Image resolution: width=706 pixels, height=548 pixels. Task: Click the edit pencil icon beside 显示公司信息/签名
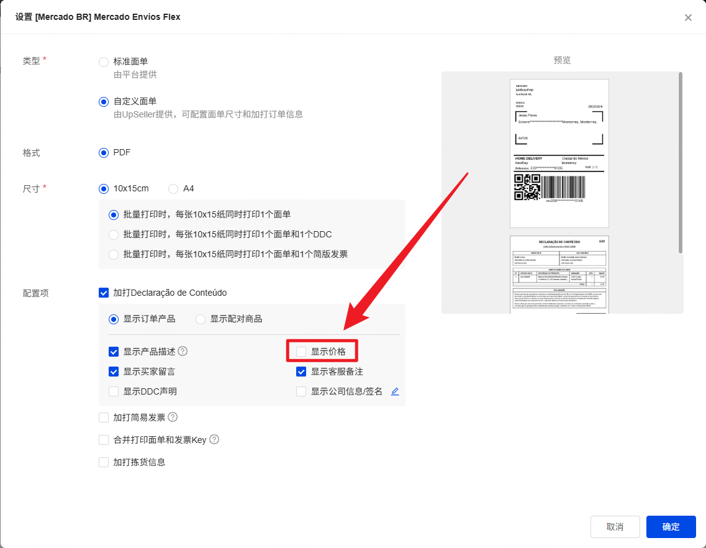(395, 391)
